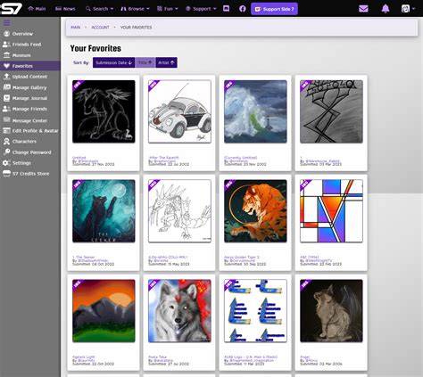423x377 pixels.
Task: Click the artist name under the Beetle car drawing
Action: pos(164,161)
